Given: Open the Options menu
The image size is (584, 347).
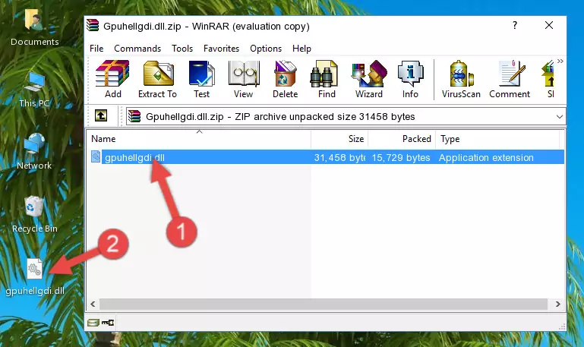Looking at the screenshot, I should (x=266, y=49).
